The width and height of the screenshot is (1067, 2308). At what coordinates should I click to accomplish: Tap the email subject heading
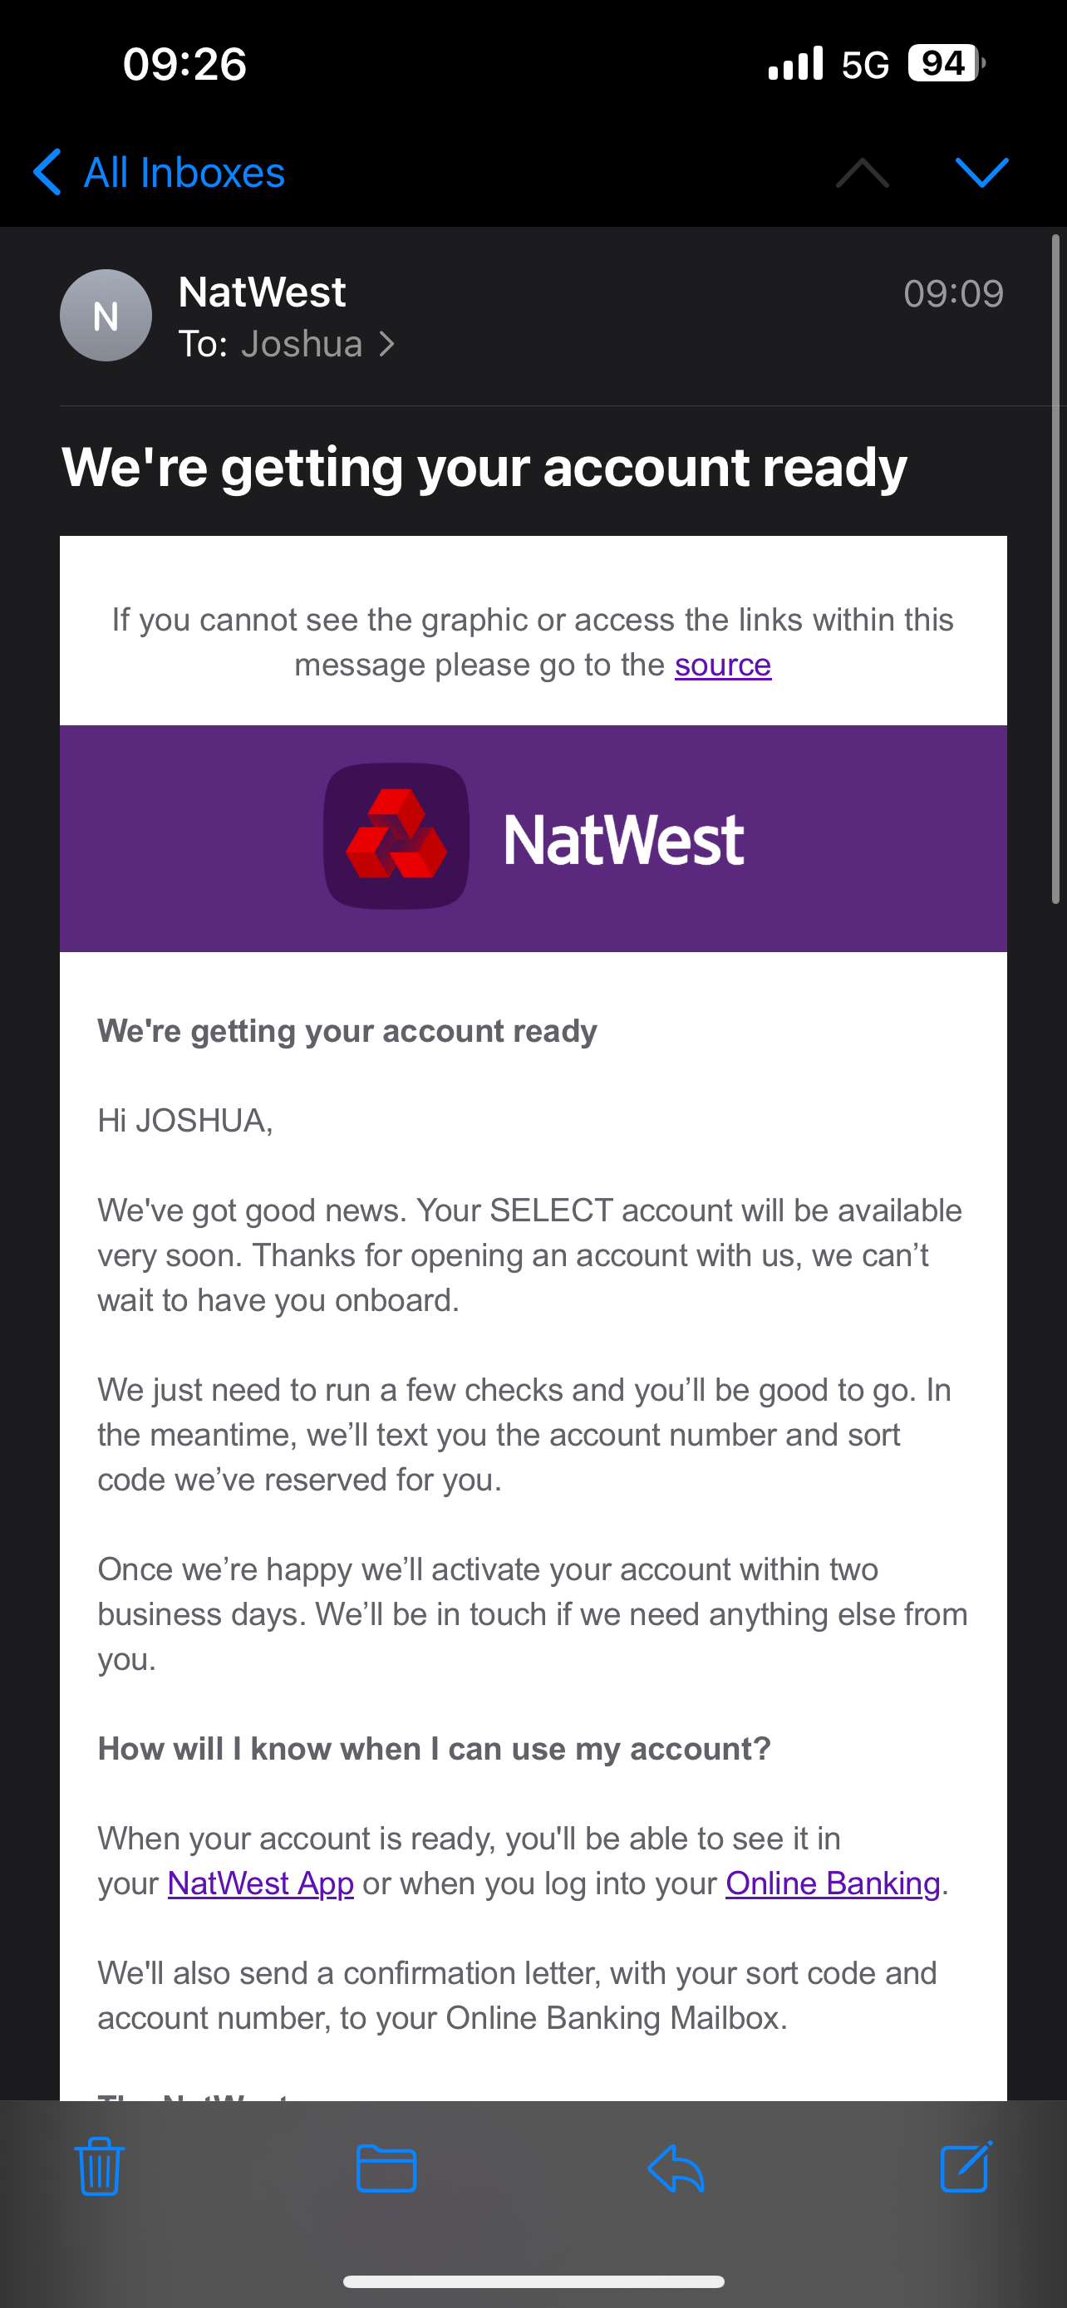click(484, 467)
